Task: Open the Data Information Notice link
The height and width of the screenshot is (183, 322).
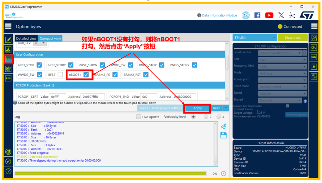Action: pos(217,15)
